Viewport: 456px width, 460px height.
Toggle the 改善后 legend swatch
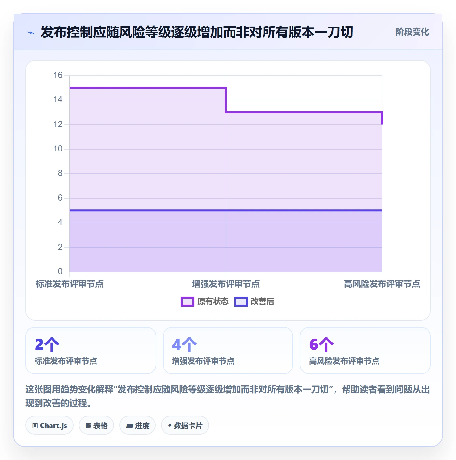coord(241,302)
